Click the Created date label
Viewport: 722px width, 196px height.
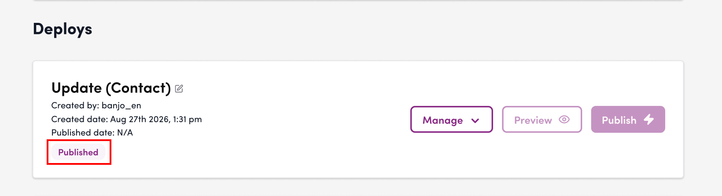point(80,119)
